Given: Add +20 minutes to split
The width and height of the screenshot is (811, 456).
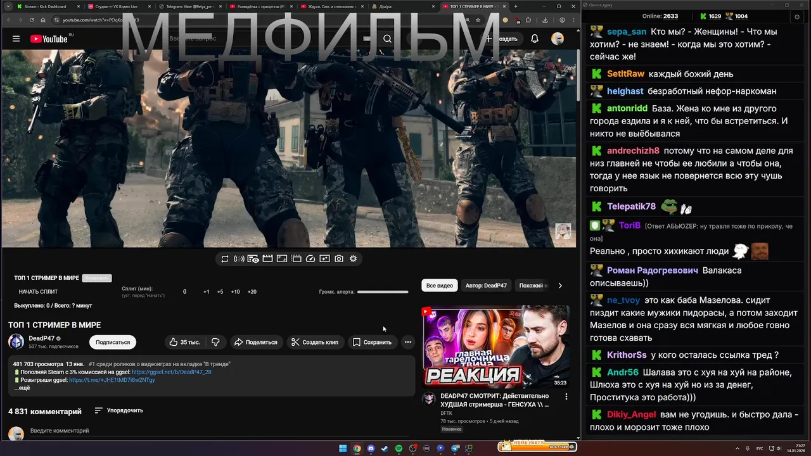Looking at the screenshot, I should (252, 292).
